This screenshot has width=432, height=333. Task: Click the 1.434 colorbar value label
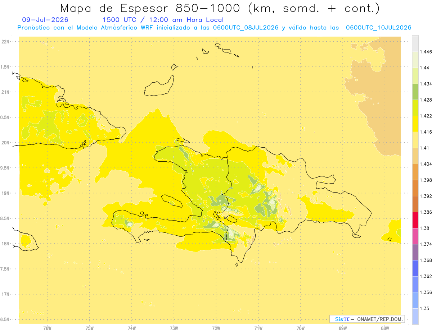(426, 84)
